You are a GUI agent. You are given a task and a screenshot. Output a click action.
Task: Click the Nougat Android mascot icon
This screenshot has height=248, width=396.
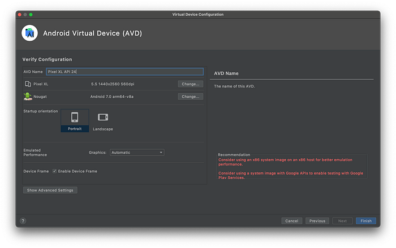tap(28, 97)
